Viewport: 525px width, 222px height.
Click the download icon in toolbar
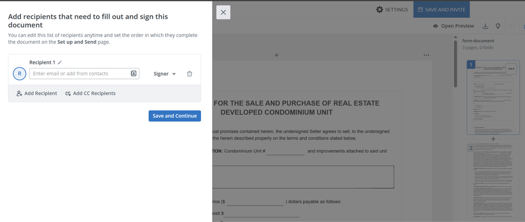click(x=485, y=26)
